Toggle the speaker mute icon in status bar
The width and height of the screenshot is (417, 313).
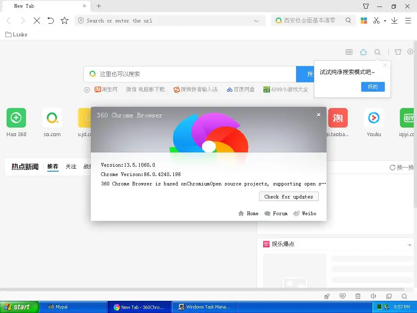pos(373,296)
